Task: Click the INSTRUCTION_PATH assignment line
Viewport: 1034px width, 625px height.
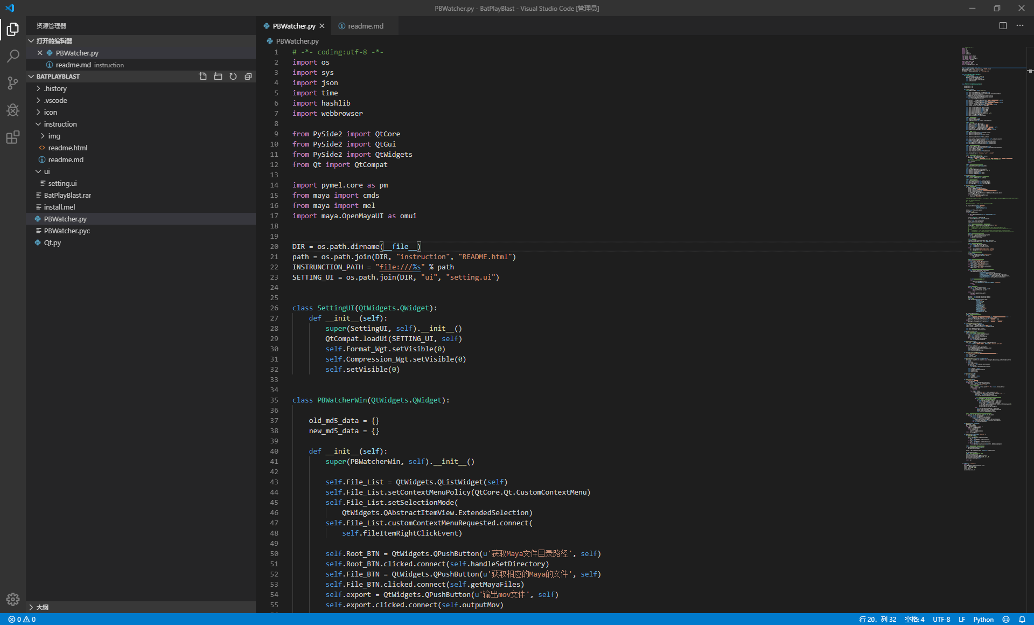Action: tap(373, 267)
